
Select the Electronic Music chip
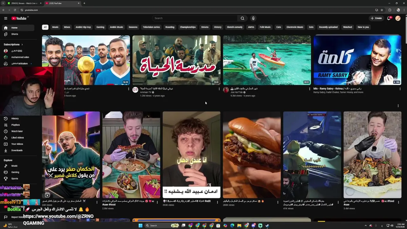pos(295,27)
